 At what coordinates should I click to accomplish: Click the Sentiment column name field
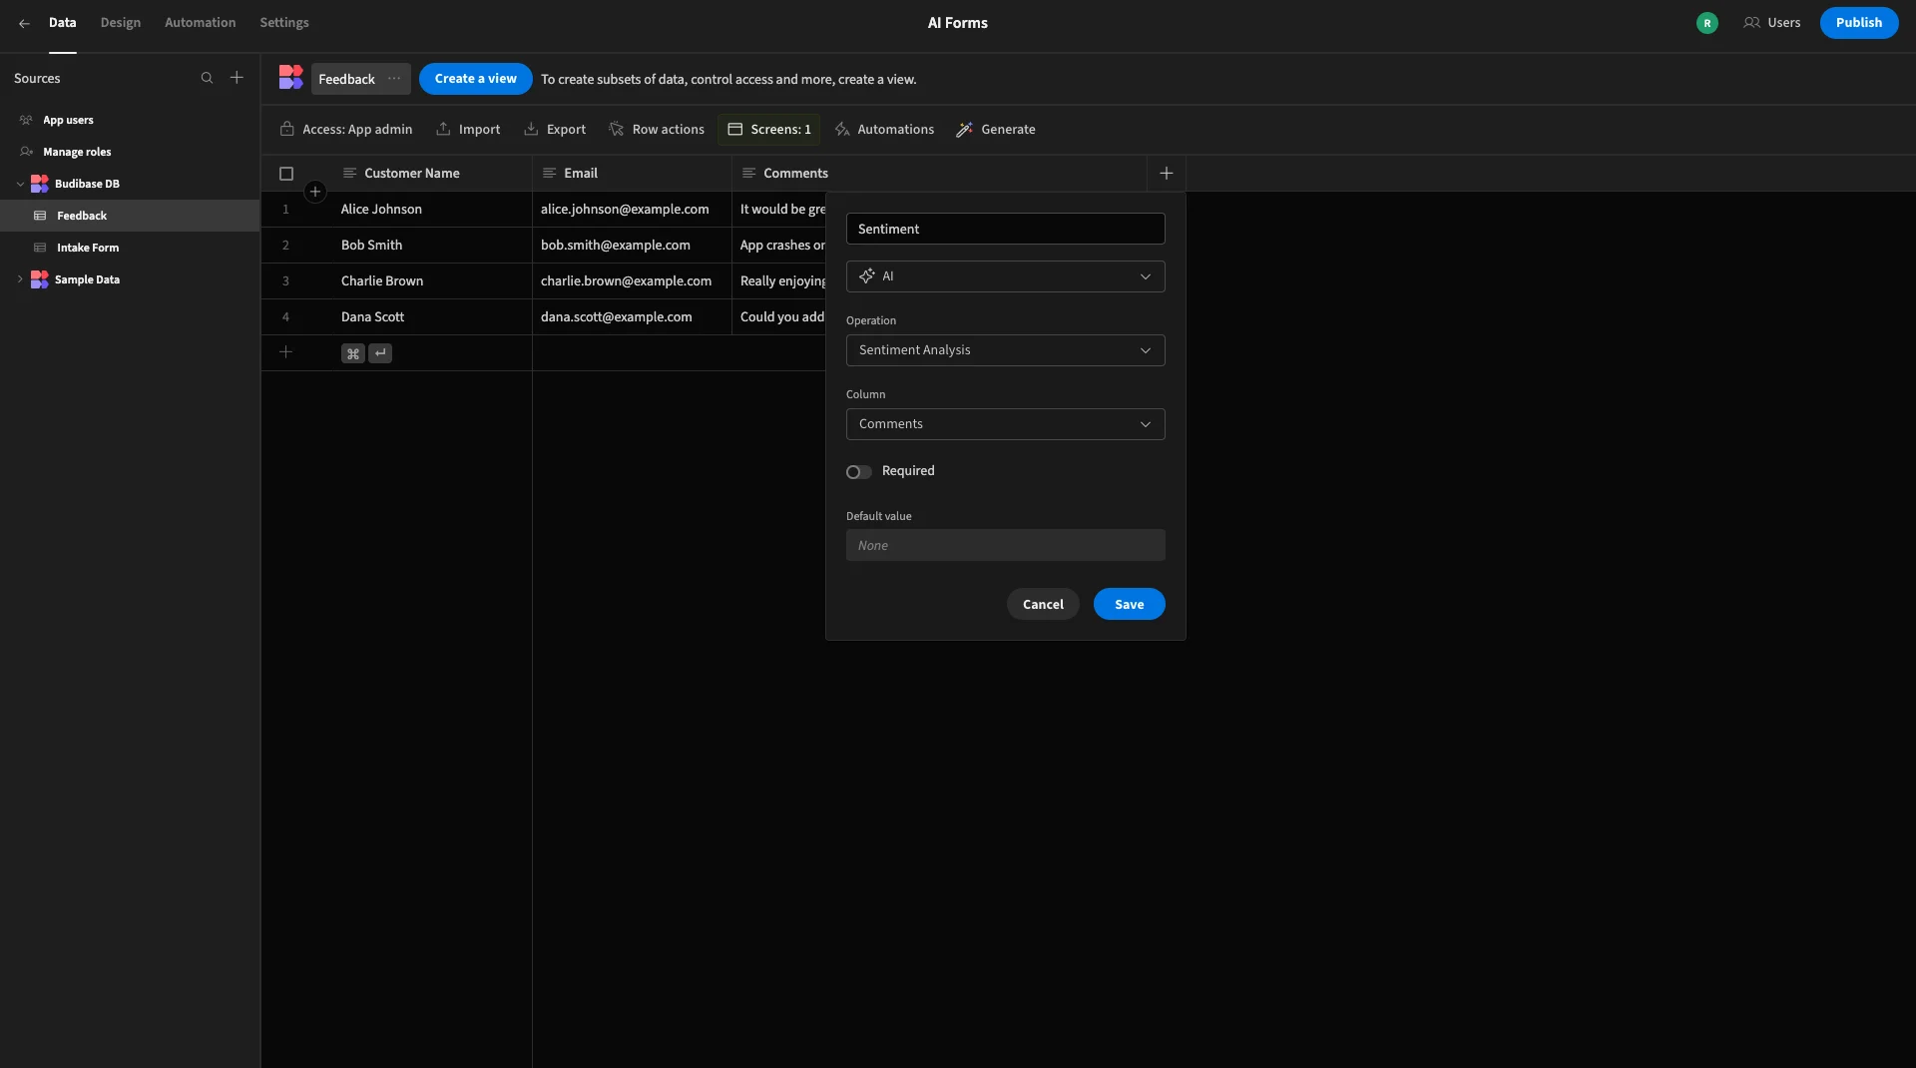point(1005,229)
